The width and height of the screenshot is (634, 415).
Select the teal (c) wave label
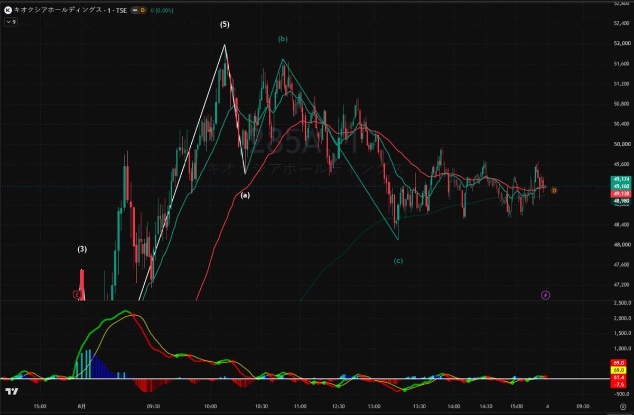(398, 260)
